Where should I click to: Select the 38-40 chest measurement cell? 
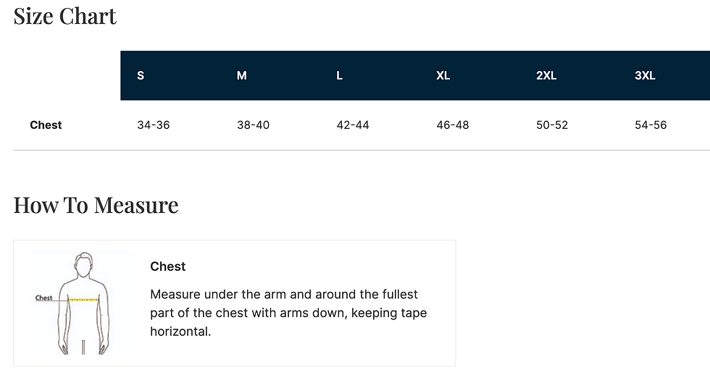(x=253, y=125)
